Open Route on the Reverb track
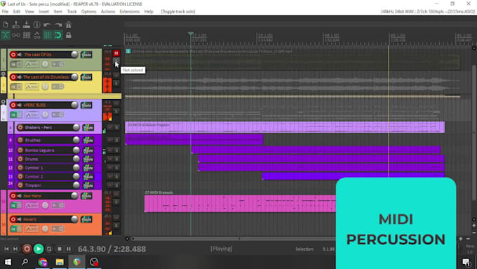 (x=86, y=219)
